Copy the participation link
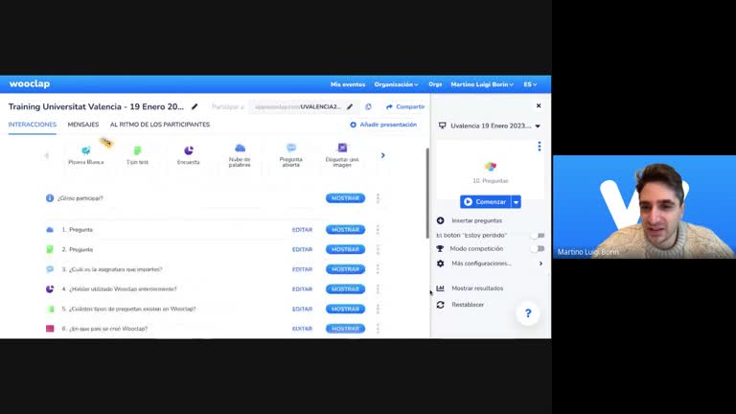 click(368, 107)
